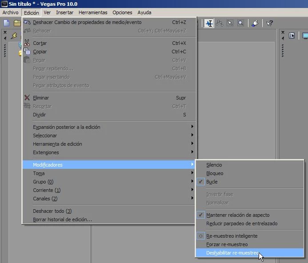This screenshot has height=263, width=308.
Task: Click left panel drag handle dots
Action: pyautogui.click(x=5, y=51)
